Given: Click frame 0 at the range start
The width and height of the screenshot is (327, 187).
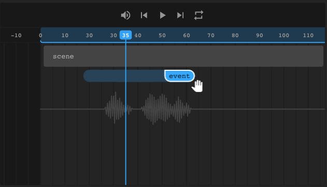Looking at the screenshot, I should point(40,35).
